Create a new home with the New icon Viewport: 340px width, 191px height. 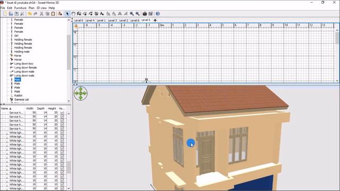tap(5, 14)
